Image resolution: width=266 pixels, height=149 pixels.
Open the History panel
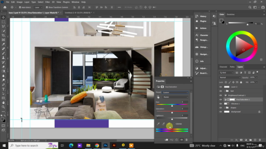(201, 16)
